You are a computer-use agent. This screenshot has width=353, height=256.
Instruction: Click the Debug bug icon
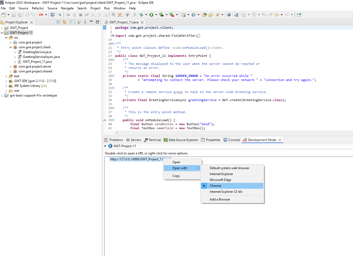tap(141, 15)
